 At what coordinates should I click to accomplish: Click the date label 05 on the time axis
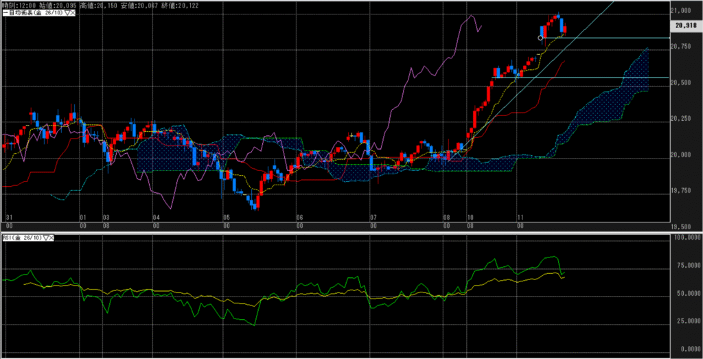click(226, 217)
